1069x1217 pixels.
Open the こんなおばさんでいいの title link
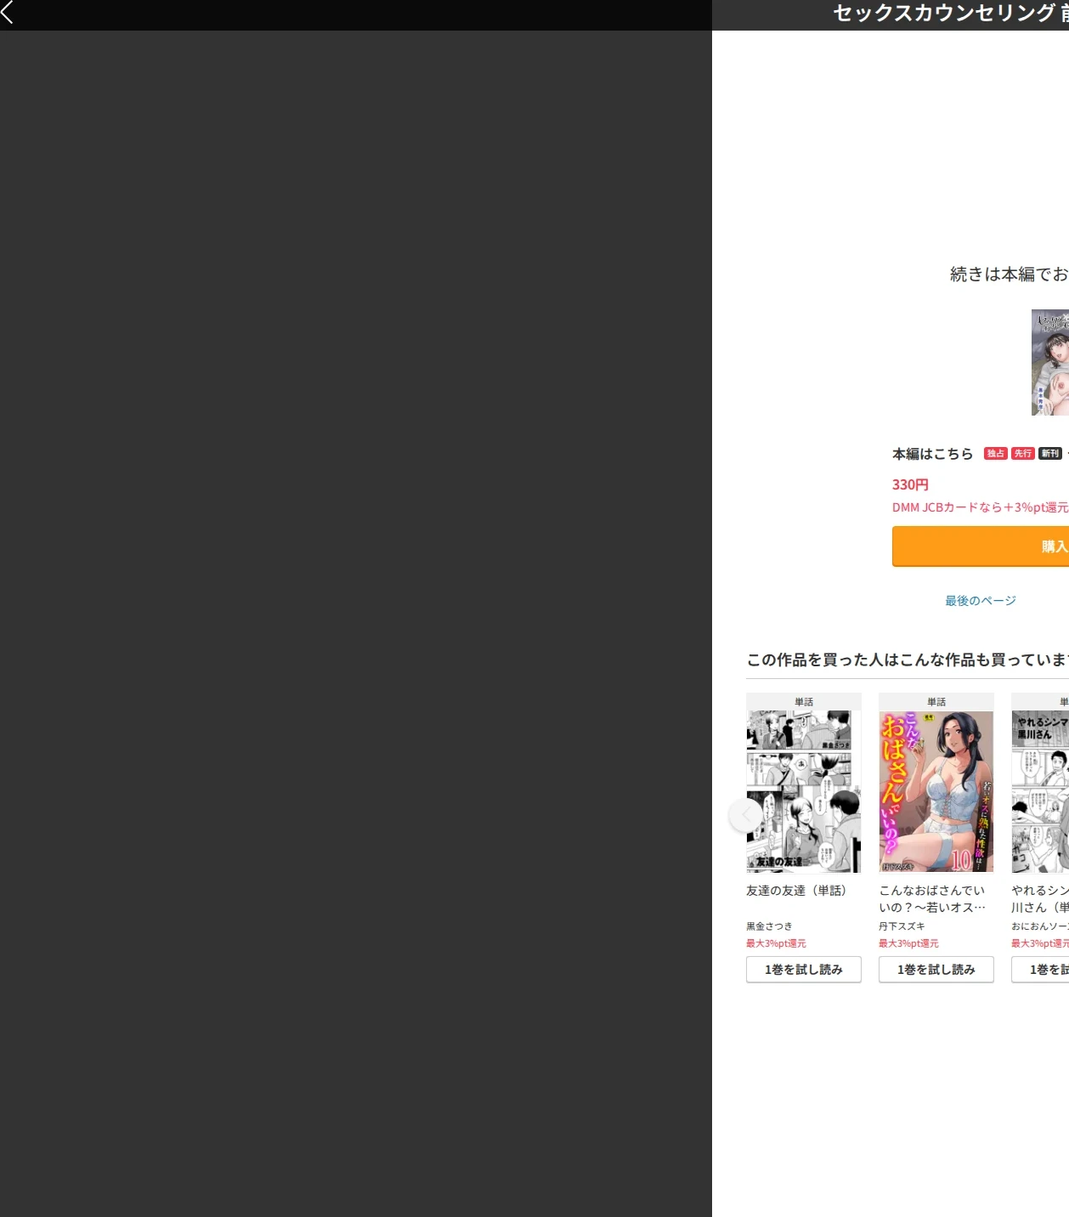tap(932, 899)
